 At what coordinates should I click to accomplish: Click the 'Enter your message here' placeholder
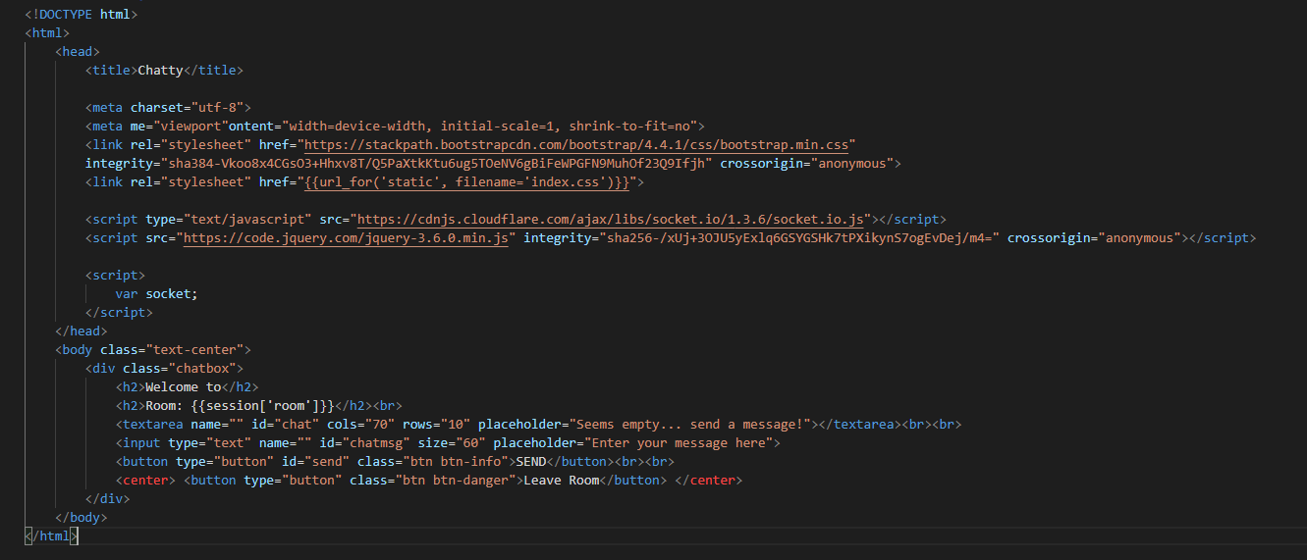tap(678, 442)
